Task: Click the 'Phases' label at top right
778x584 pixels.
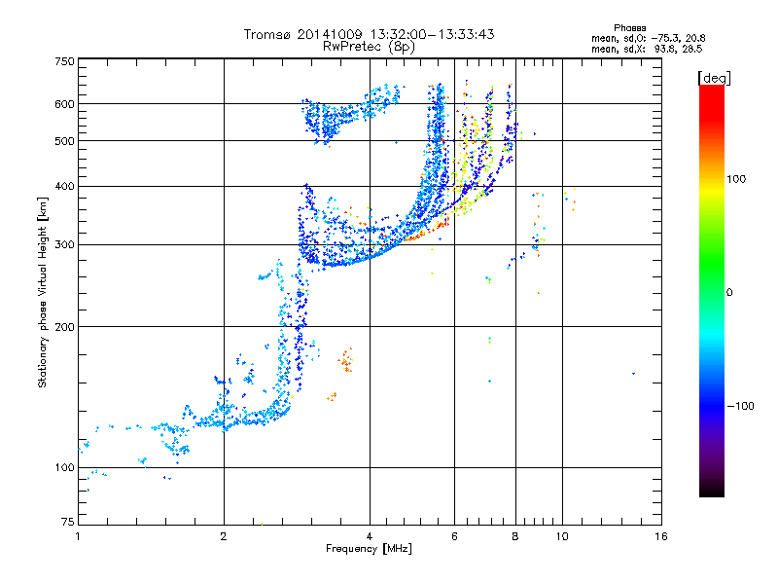Action: (x=629, y=28)
